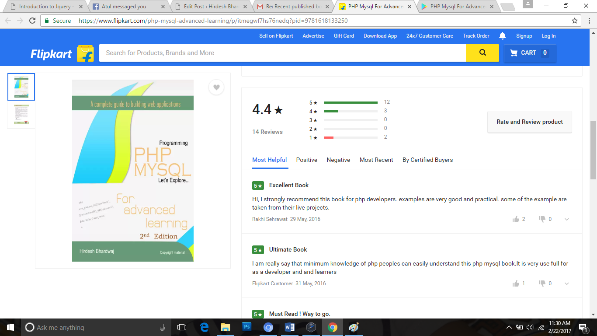The image size is (597, 336).
Task: Show hidden system tray icons
Action: [509, 327]
